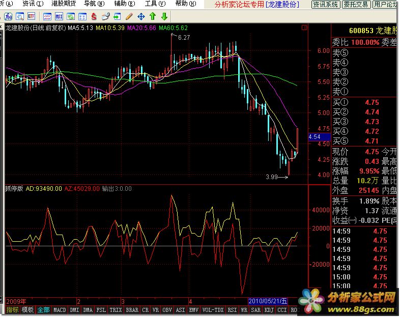Select the CR indicator tab

point(146,310)
